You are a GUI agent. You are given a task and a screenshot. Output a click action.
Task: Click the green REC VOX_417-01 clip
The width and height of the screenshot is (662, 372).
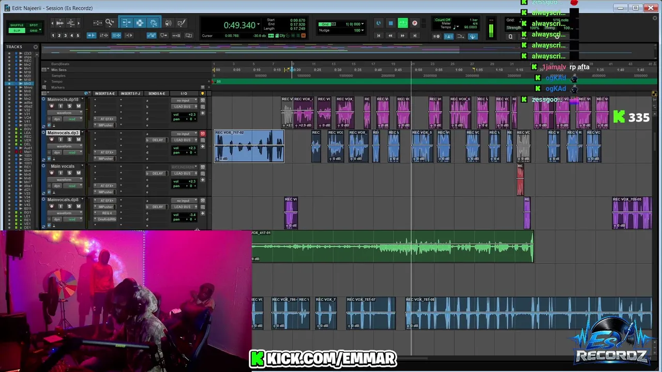(x=392, y=246)
